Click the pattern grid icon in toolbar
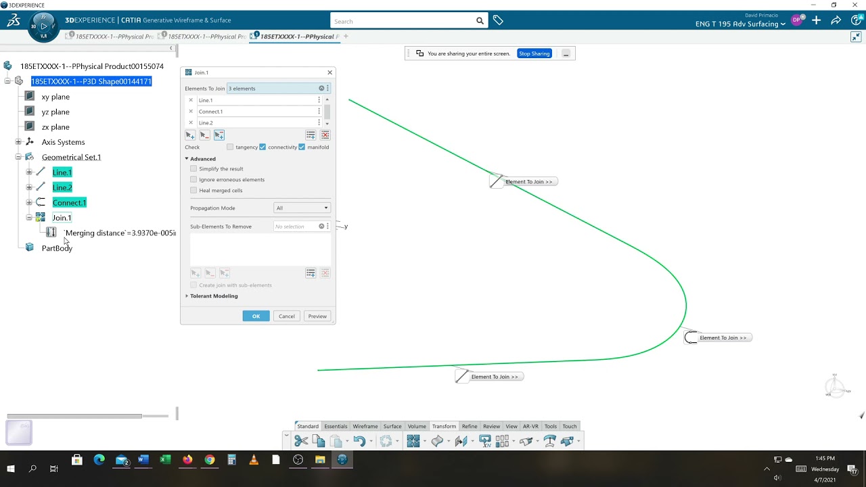This screenshot has width=866, height=487. (502, 441)
